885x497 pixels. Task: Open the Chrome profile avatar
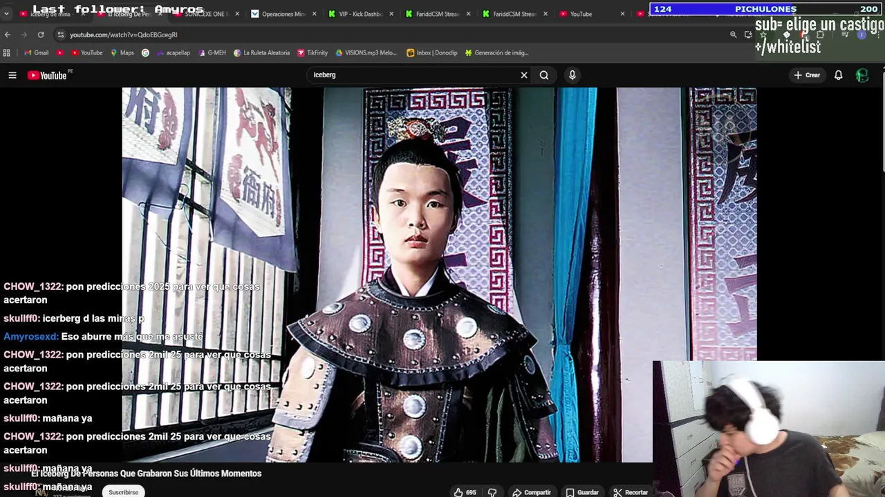tap(861, 35)
